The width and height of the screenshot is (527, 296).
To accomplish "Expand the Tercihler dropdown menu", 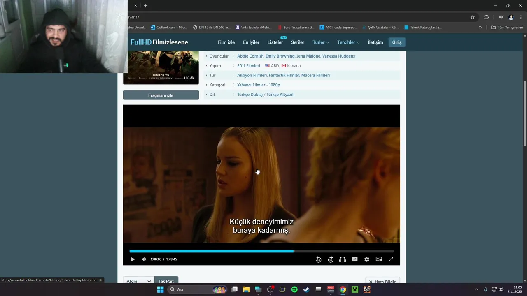I will click(x=348, y=42).
